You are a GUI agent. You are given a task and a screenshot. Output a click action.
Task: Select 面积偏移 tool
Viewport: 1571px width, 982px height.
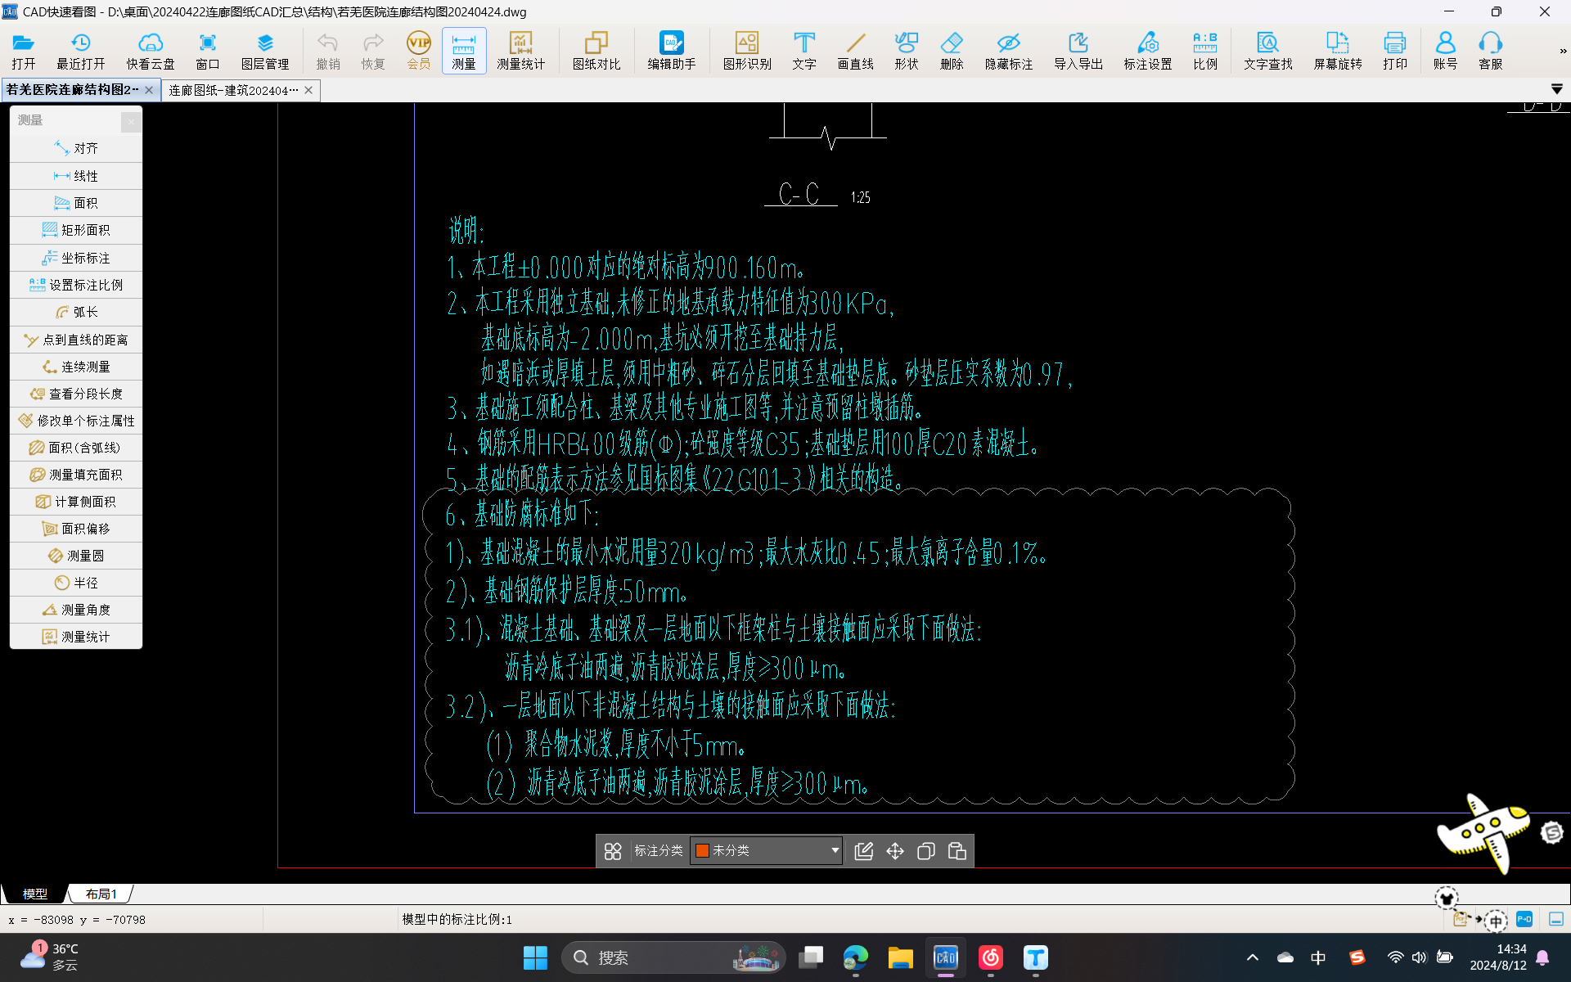tap(76, 529)
